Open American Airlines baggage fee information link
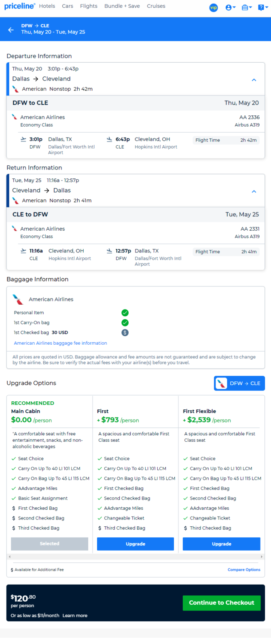The height and width of the screenshot is (638, 271). tap(61, 343)
